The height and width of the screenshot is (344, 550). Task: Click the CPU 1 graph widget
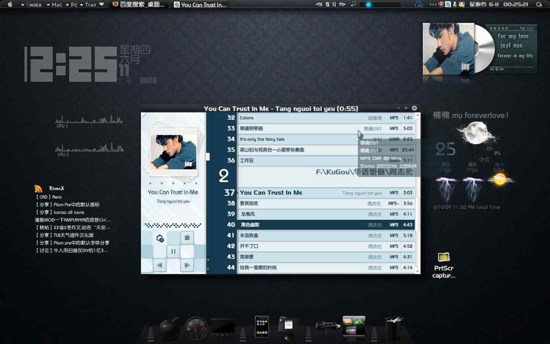coord(89,119)
